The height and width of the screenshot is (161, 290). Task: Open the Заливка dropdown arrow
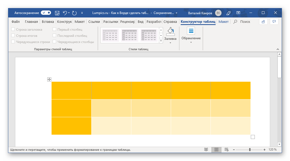(x=171, y=43)
